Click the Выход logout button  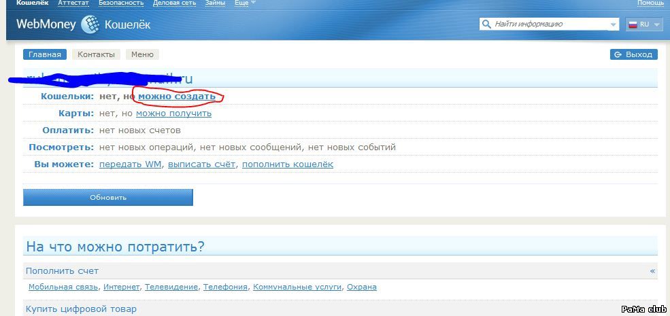(x=634, y=54)
